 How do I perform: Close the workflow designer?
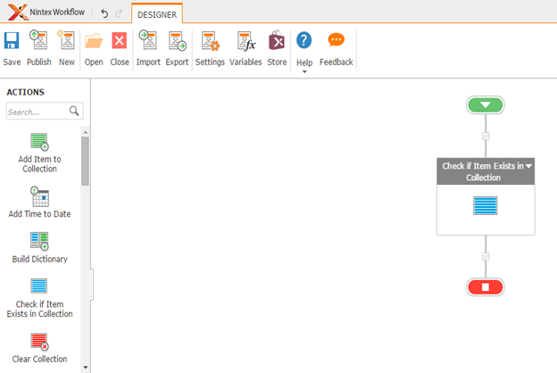pos(120,49)
